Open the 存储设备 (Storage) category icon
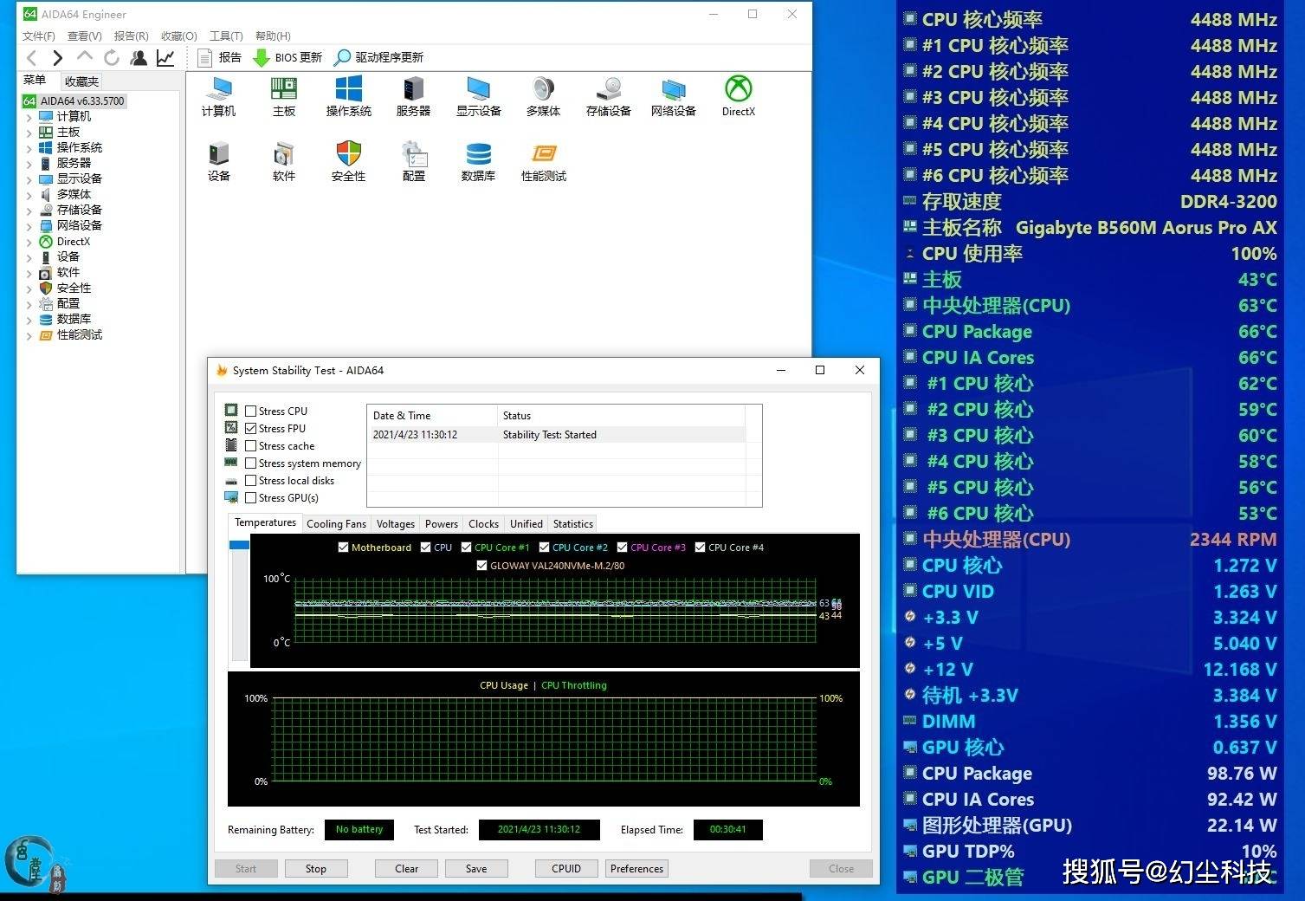 [609, 96]
